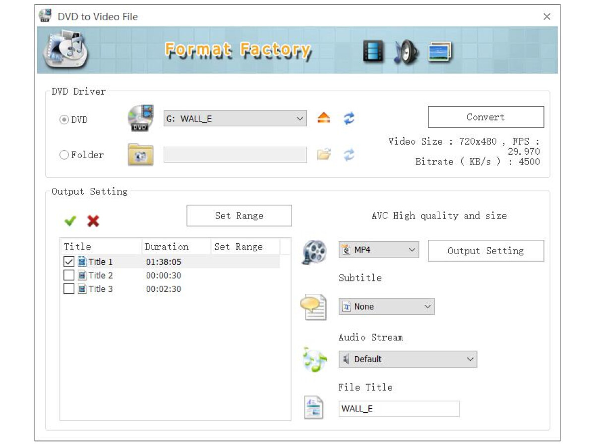
Task: Click the Set Range column header
Action: click(x=245, y=247)
